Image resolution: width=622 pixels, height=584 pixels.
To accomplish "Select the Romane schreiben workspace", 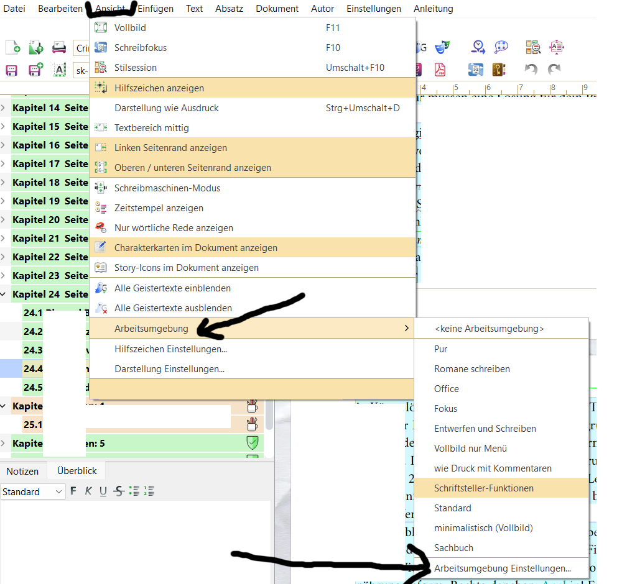I will 471,369.
